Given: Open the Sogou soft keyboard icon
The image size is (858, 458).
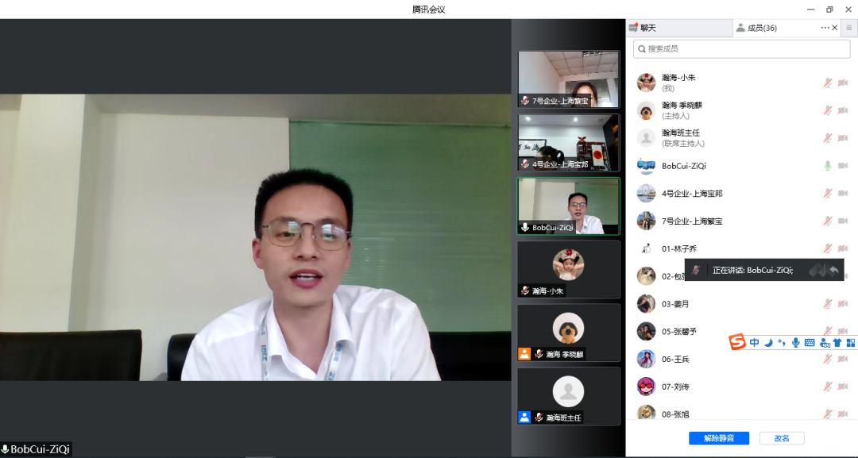Looking at the screenshot, I should coord(810,343).
